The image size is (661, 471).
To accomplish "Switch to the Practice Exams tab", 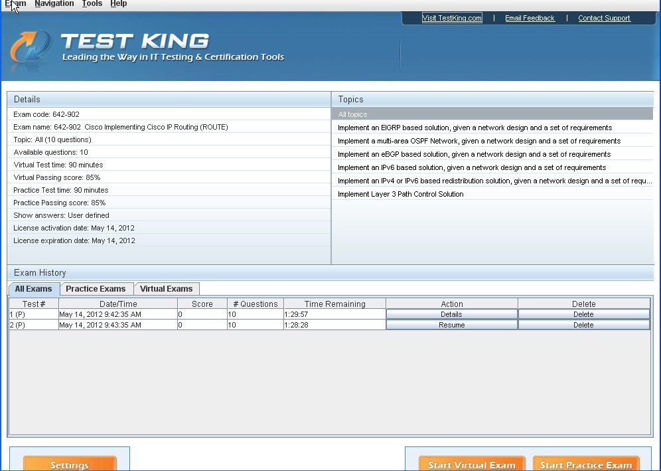I will 96,289.
